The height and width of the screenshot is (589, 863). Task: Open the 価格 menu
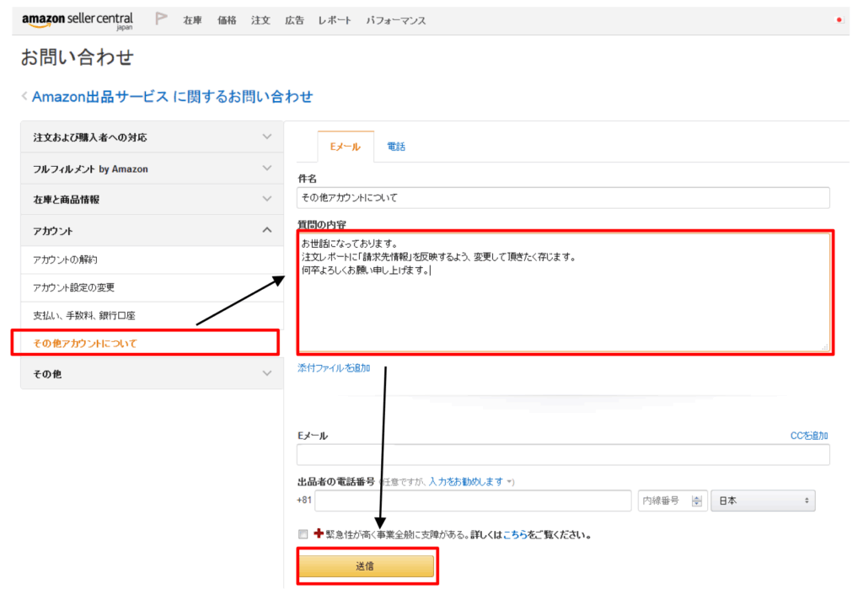point(227,20)
